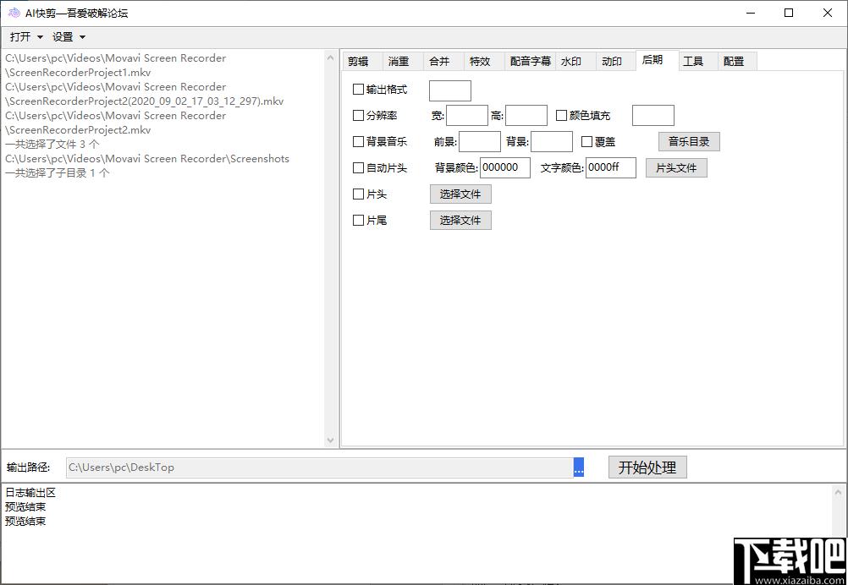Click the 片头文件 button
The height and width of the screenshot is (585, 848).
click(x=676, y=168)
